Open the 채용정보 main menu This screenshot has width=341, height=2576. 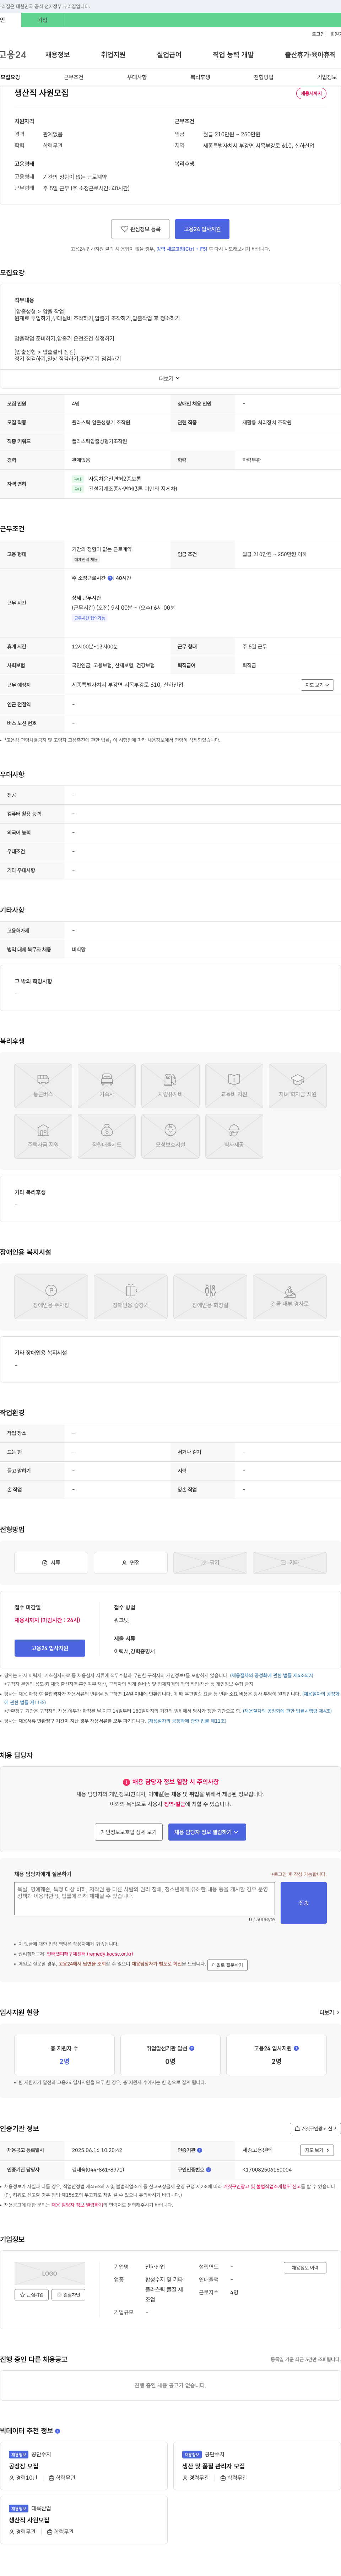pos(57,55)
